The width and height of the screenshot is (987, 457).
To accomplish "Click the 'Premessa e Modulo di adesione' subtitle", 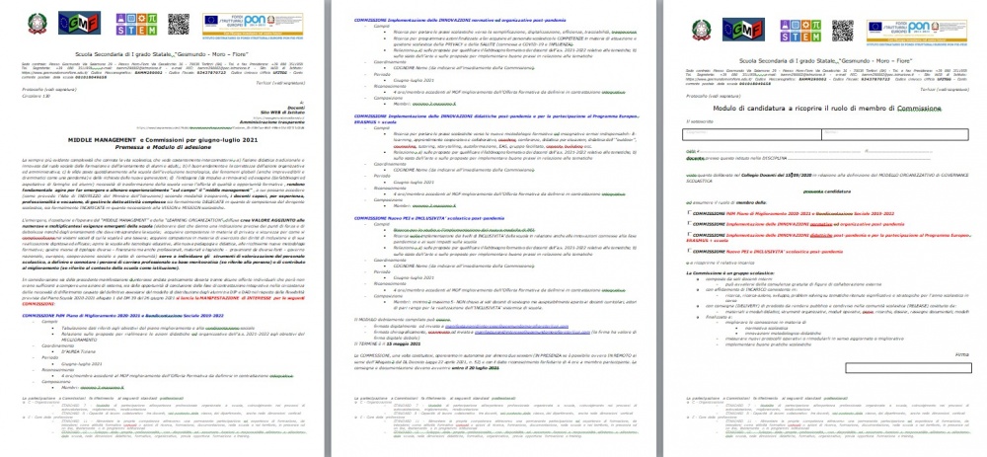I will [x=163, y=145].
